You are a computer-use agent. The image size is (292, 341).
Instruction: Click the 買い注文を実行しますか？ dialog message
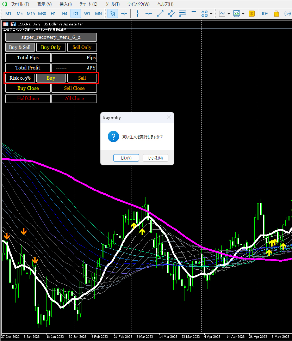point(142,137)
